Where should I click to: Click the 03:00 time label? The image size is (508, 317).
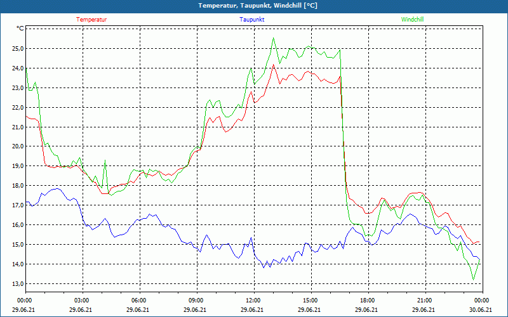(x=83, y=301)
